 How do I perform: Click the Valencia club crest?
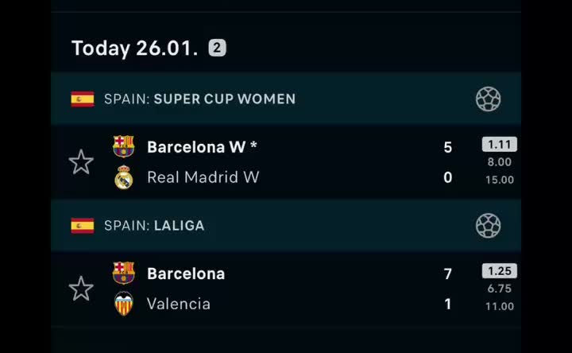click(124, 304)
